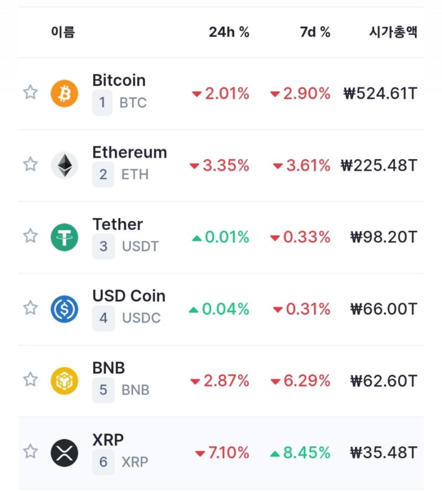
Task: Sort by the 24h % column header
Action: pos(229,32)
